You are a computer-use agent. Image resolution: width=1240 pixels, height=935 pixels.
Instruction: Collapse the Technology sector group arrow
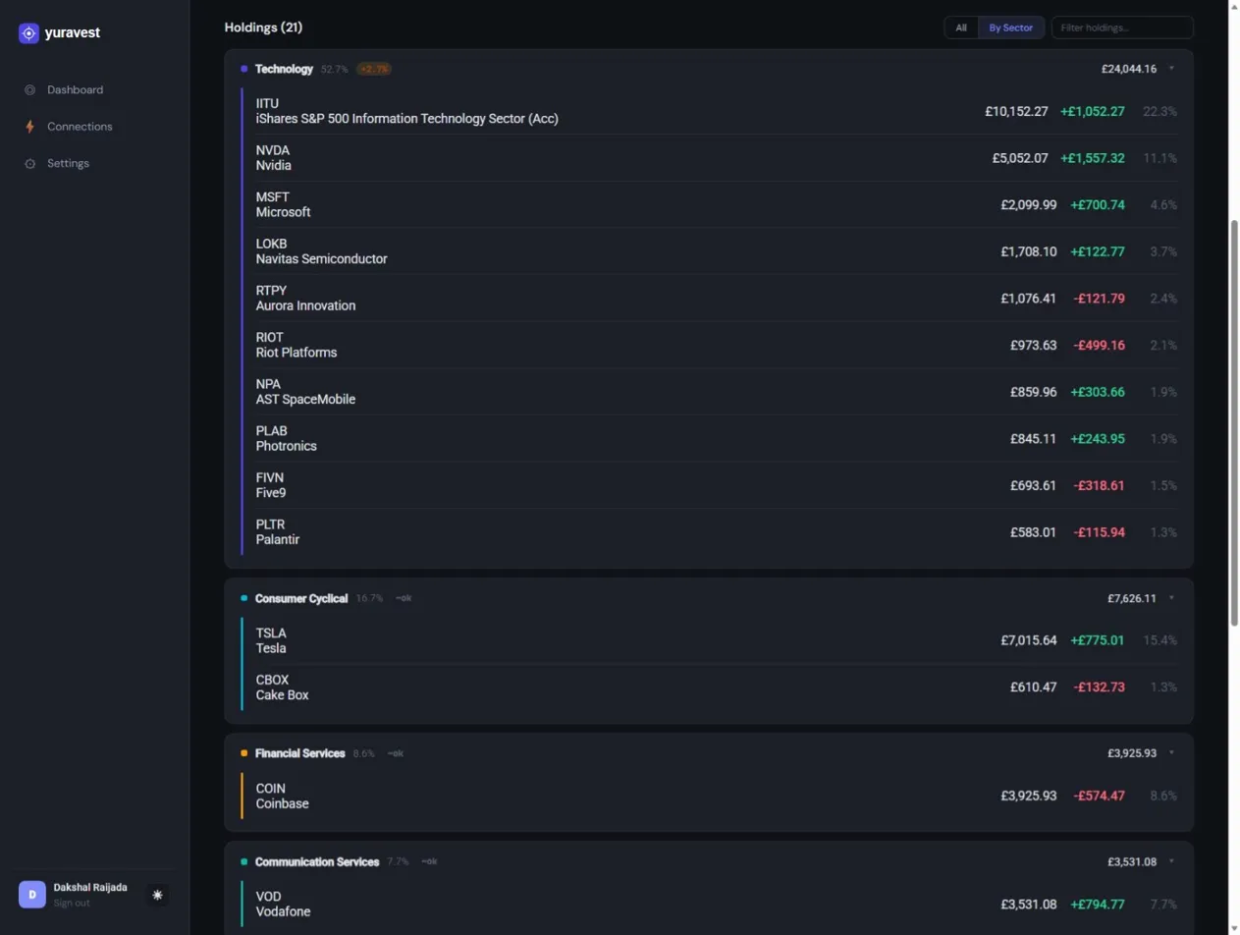click(x=1171, y=69)
